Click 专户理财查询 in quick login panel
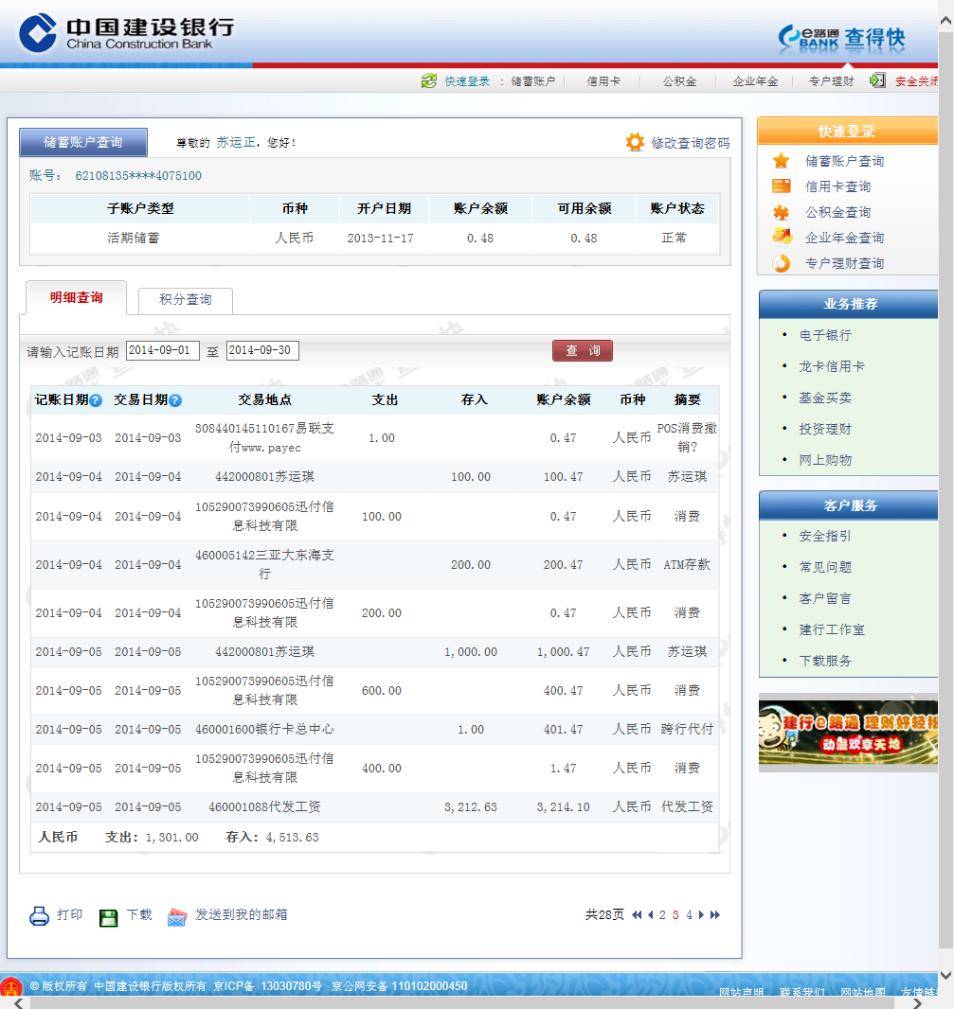Image resolution: width=954 pixels, height=1009 pixels. pyautogui.click(x=844, y=263)
